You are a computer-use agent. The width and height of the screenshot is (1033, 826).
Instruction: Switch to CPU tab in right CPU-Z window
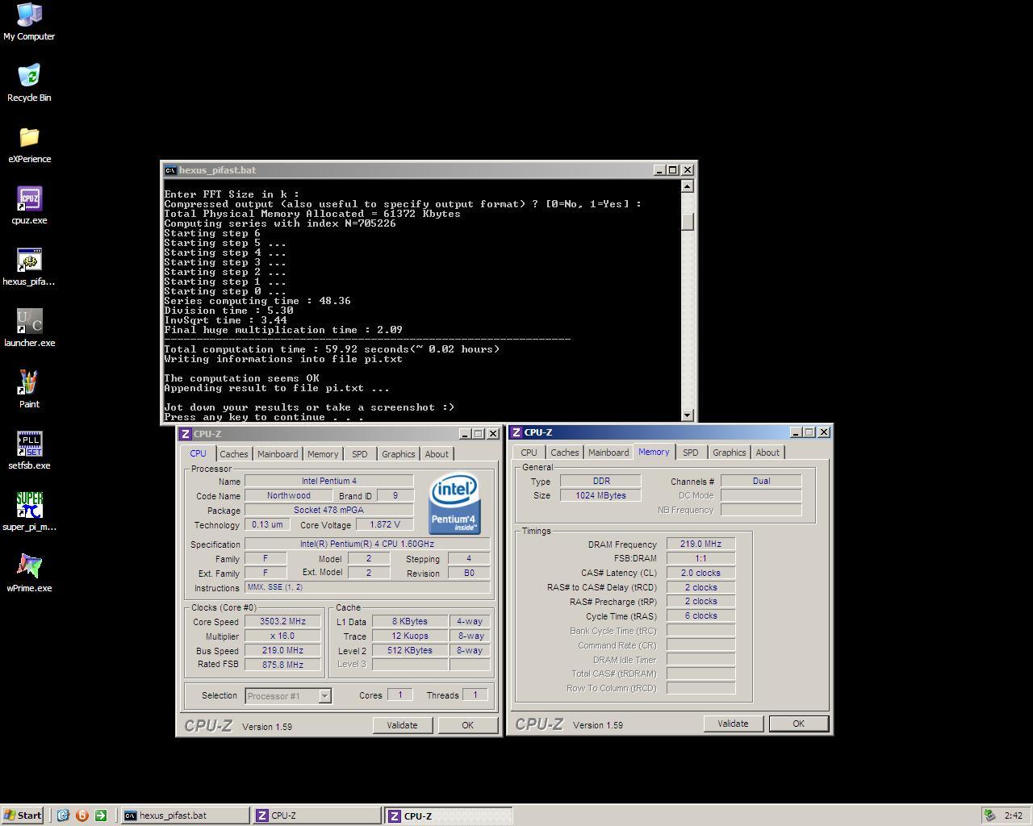pos(529,453)
